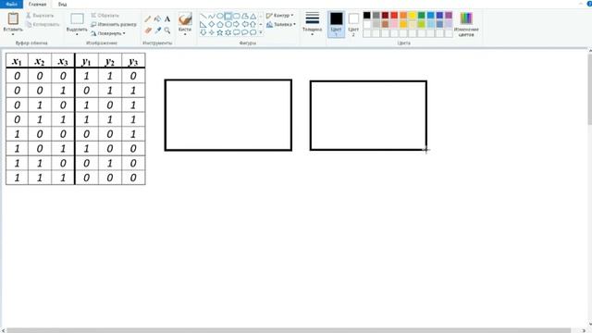Viewport: 592px width, 333px height.
Task: Select the Text tool
Action: [167, 18]
